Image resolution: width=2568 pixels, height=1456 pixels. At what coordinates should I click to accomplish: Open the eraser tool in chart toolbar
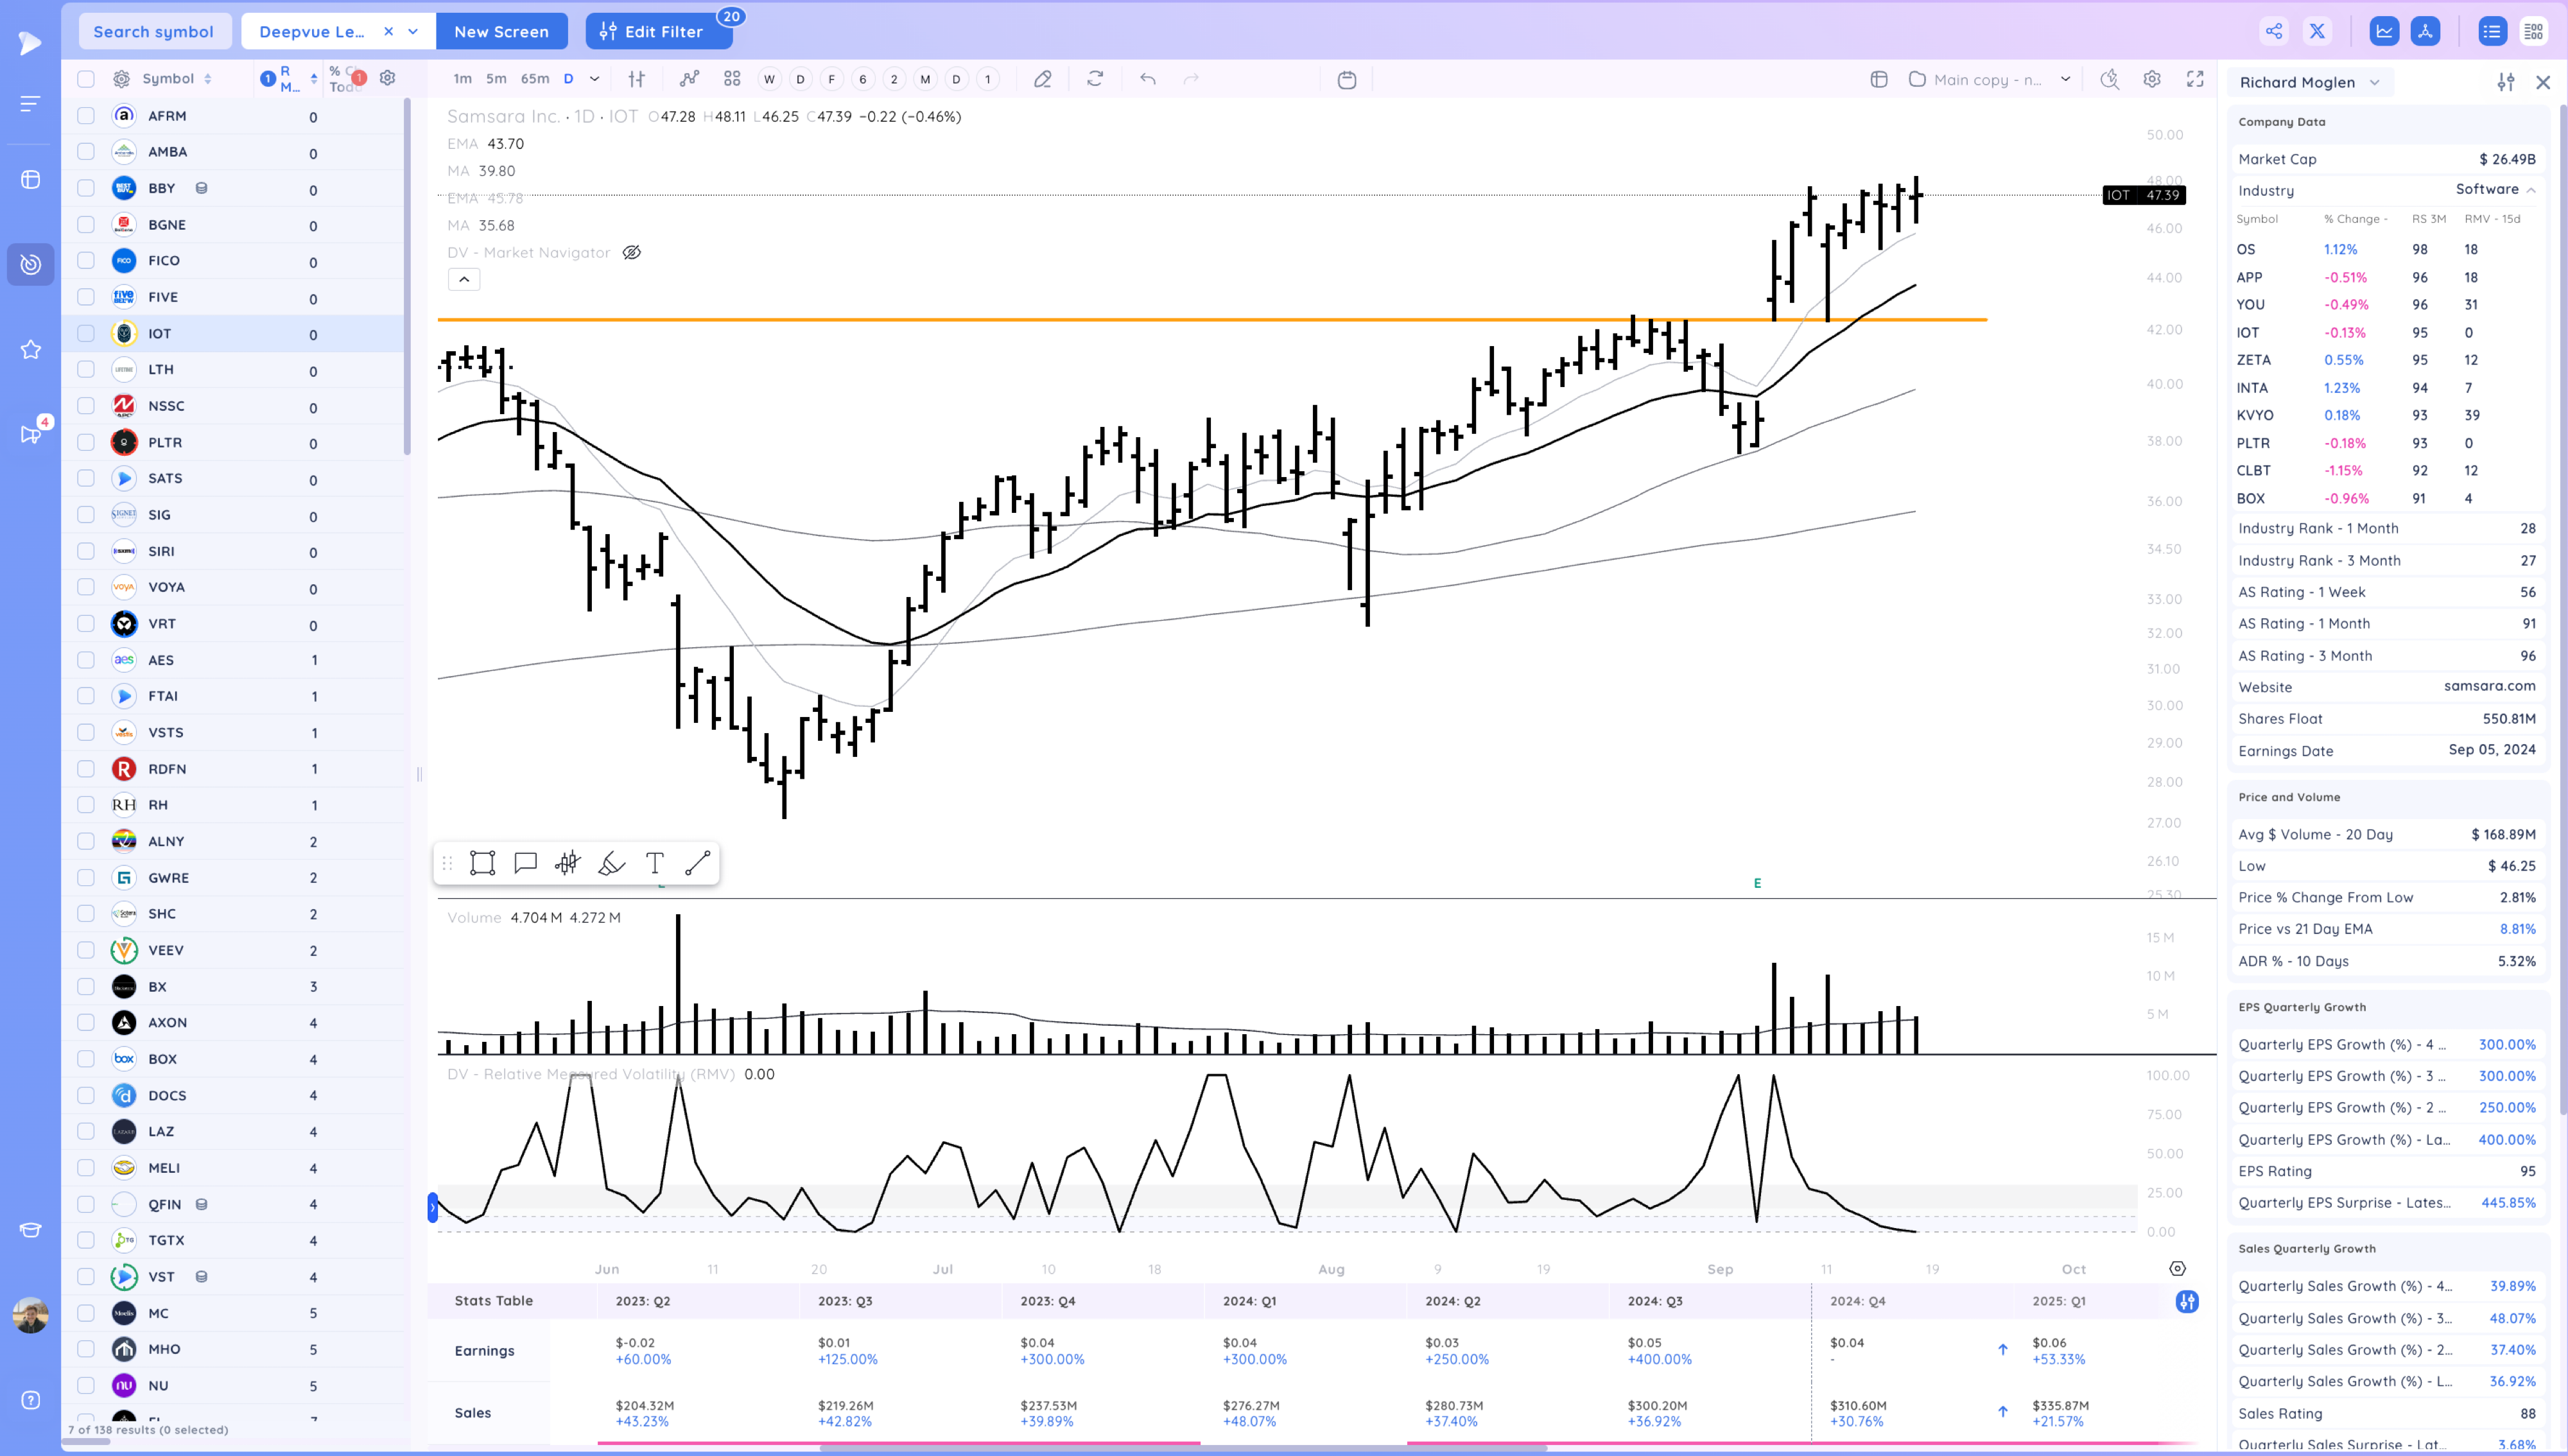(x=1042, y=79)
